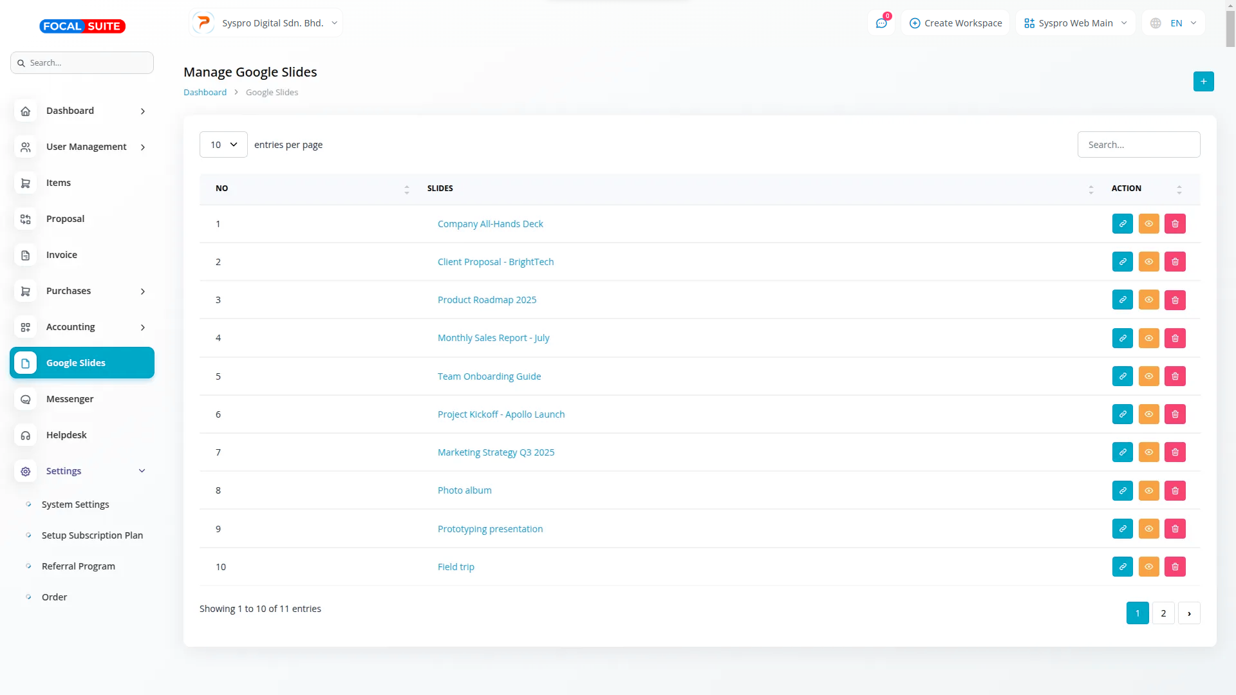This screenshot has height=695, width=1236.
Task: Open the entries per page dropdown
Action: 223,145
